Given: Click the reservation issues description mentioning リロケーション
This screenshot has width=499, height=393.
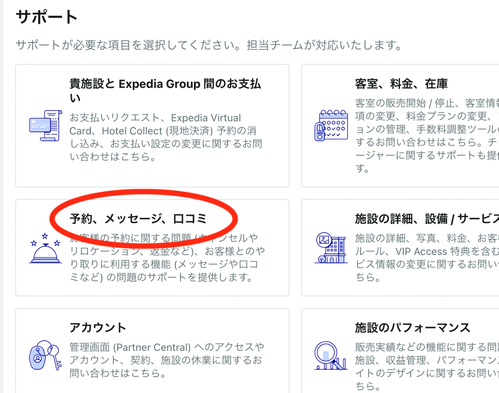Looking at the screenshot, I should pos(167,258).
